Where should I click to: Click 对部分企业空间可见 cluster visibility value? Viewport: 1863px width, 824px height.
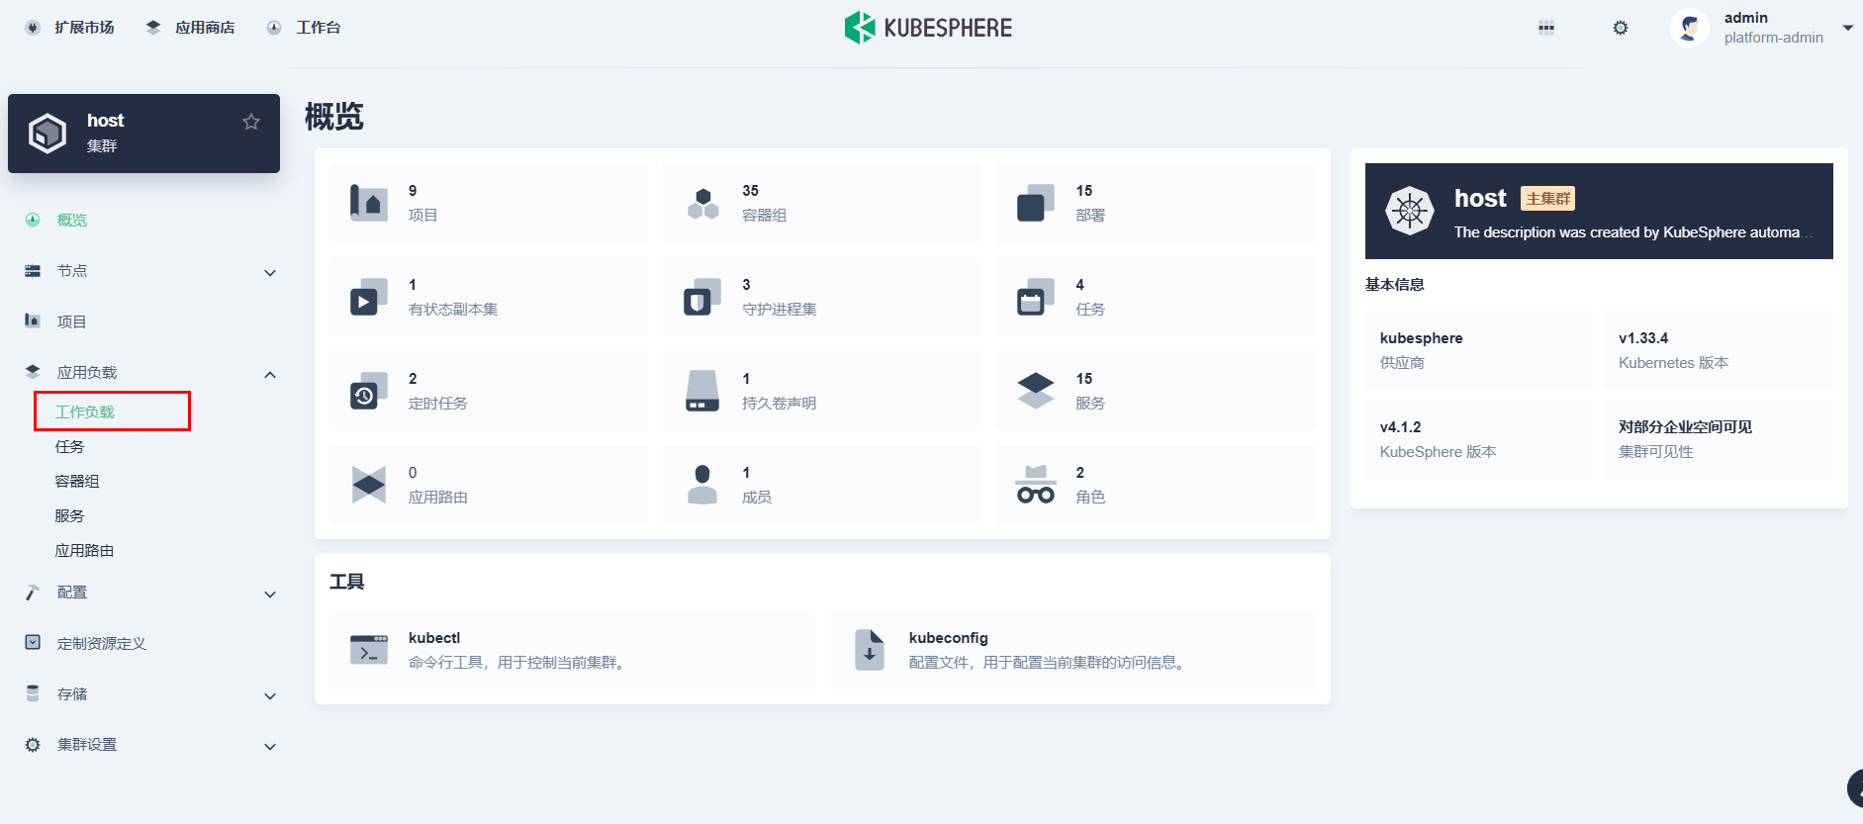[x=1685, y=427]
